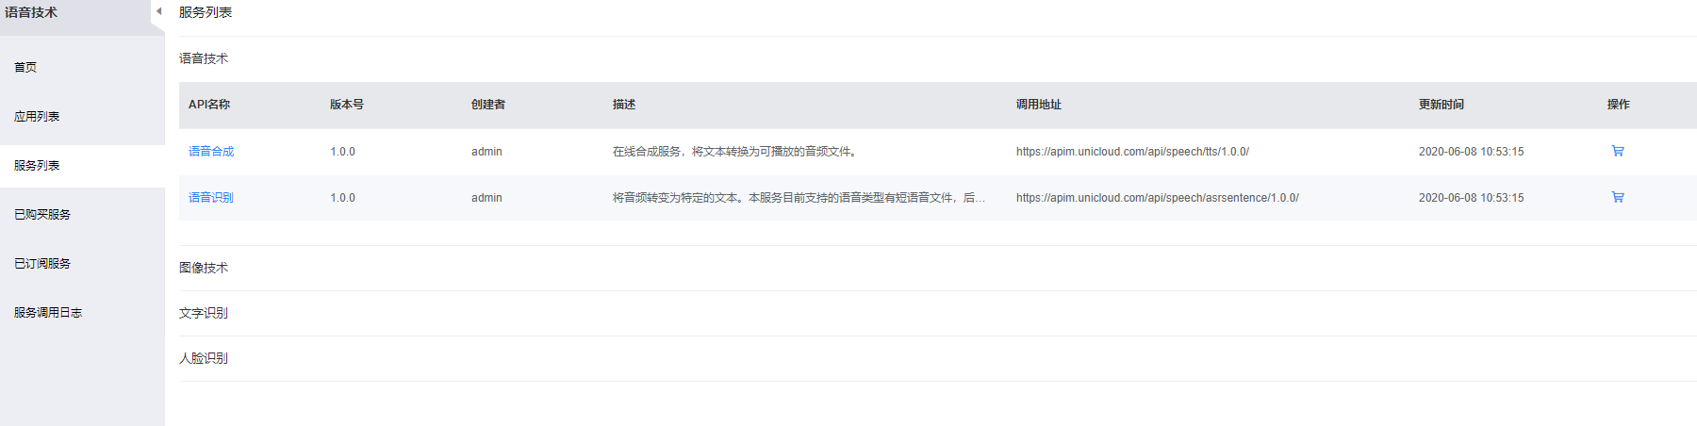This screenshot has width=1697, height=426.
Task: Click the 描述 column header
Action: (x=624, y=105)
